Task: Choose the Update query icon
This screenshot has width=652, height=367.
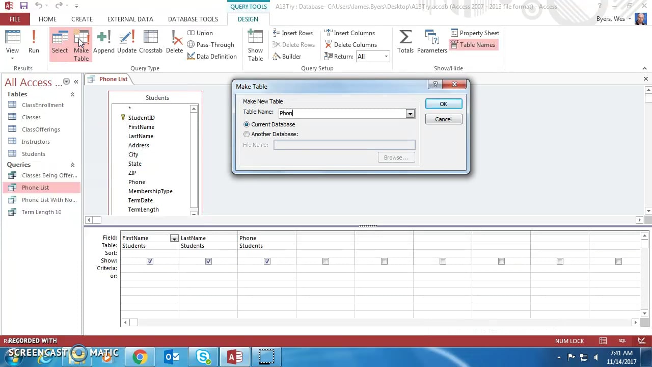Action: click(127, 42)
